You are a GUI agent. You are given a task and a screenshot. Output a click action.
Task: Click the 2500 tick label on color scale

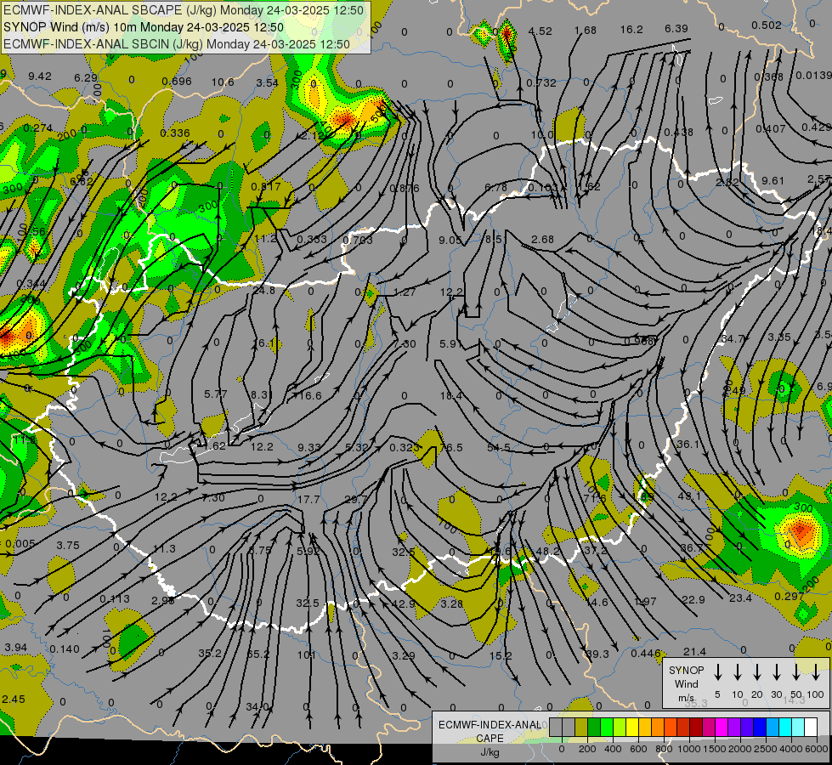point(766,749)
